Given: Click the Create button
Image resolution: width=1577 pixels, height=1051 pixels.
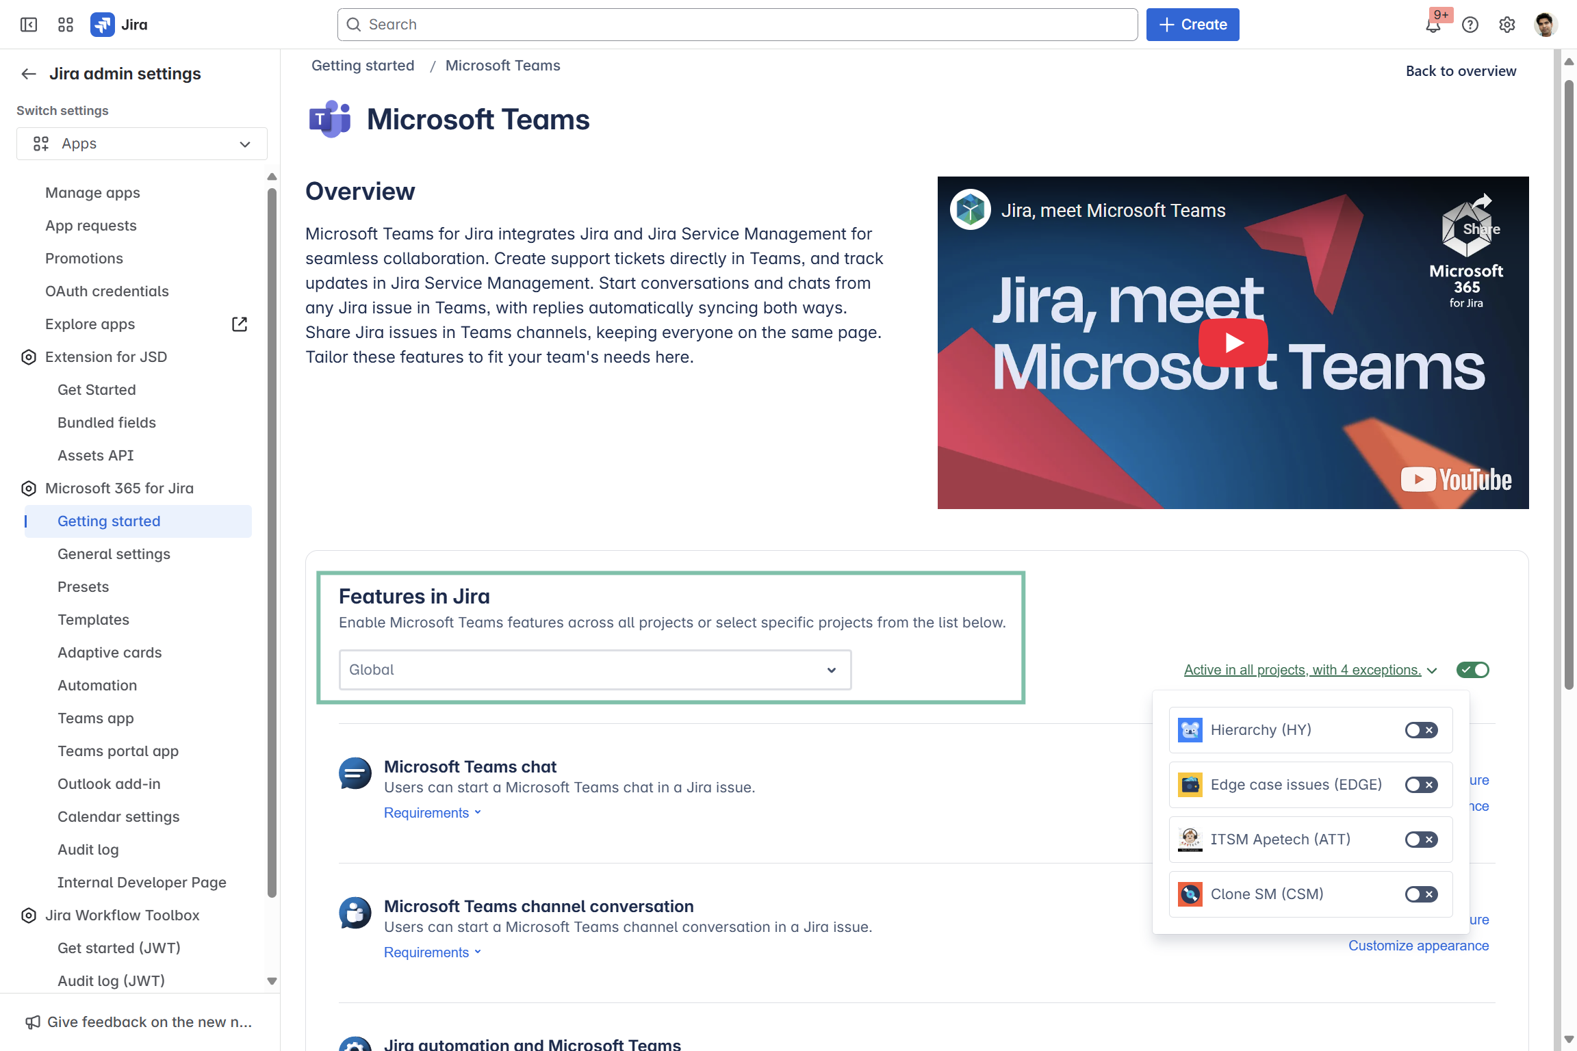Looking at the screenshot, I should pyautogui.click(x=1192, y=25).
